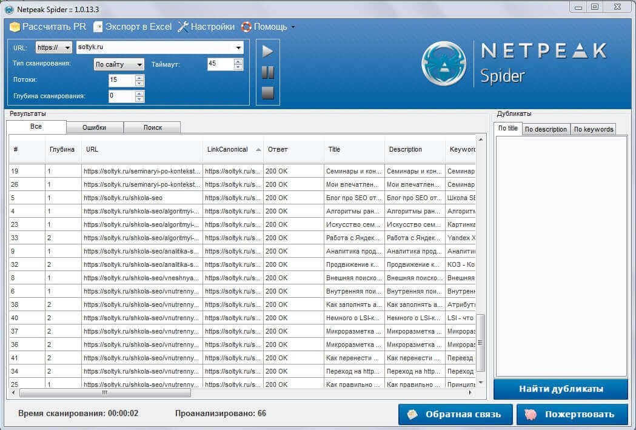The height and width of the screenshot is (430, 636).
Task: Click title cell 'Работа с Яндек...' in row 33
Action: pos(354,238)
